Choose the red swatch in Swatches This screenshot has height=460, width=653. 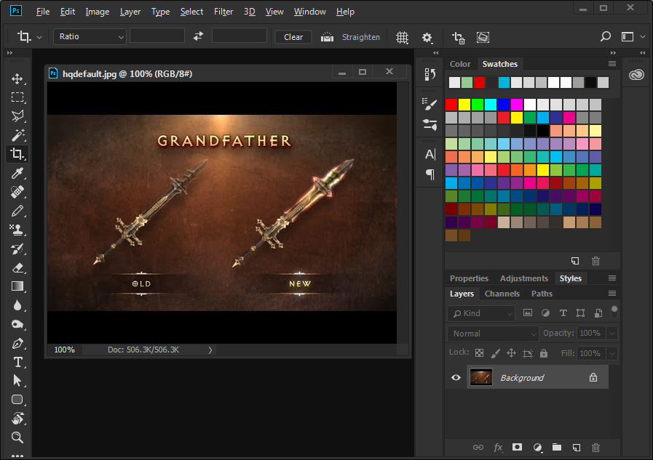tap(451, 105)
